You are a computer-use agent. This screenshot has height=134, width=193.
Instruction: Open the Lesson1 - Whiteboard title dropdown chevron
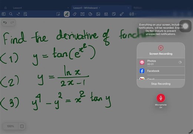(x=99, y=8)
